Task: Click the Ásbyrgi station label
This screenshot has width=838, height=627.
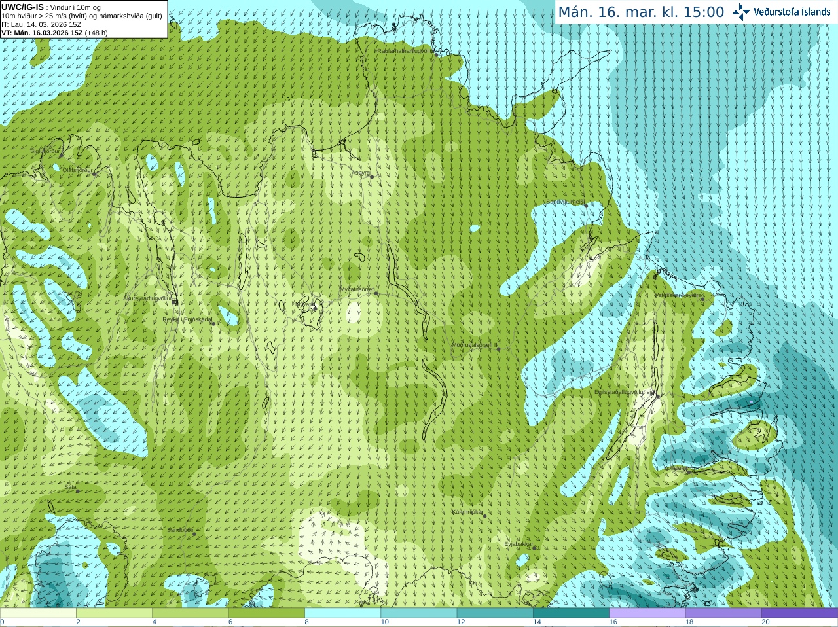Action: (361, 173)
